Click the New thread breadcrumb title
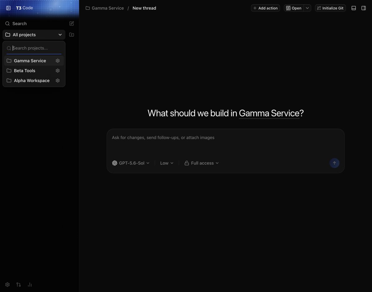 pyautogui.click(x=144, y=8)
